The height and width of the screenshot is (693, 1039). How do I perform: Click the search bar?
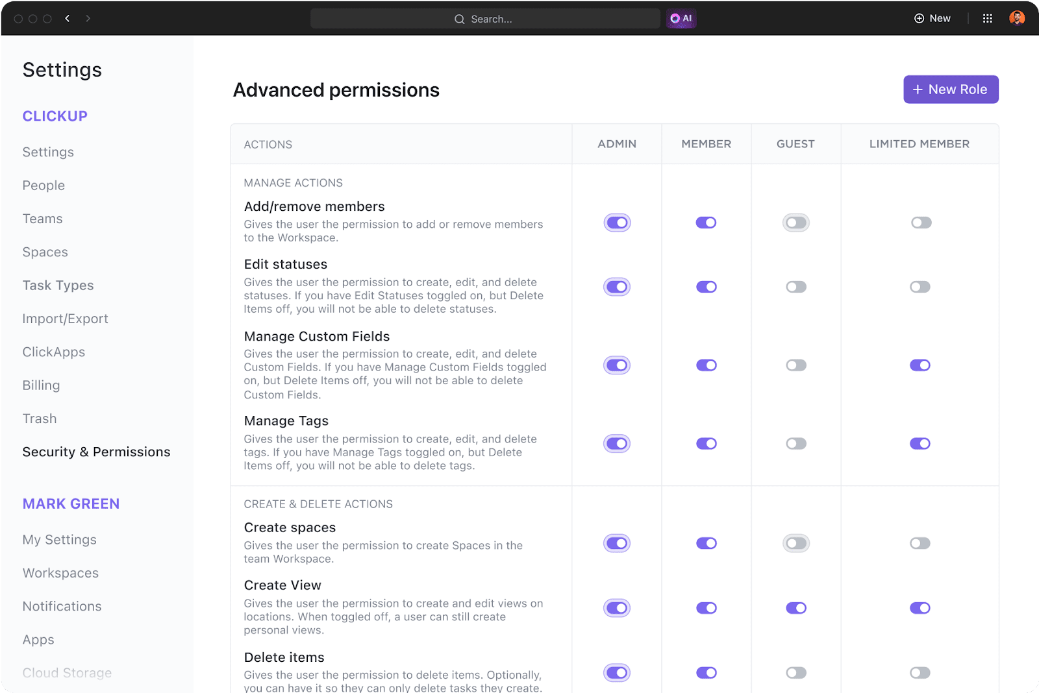[x=484, y=19]
